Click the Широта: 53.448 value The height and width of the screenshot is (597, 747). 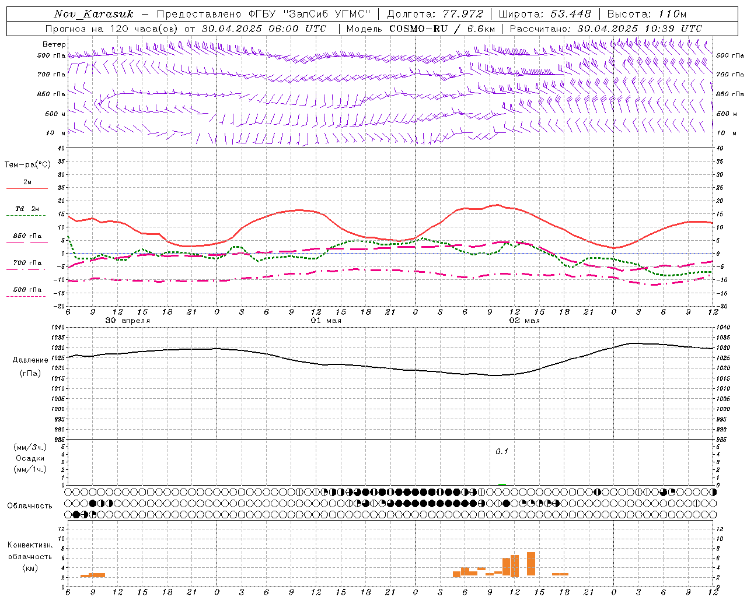point(545,14)
